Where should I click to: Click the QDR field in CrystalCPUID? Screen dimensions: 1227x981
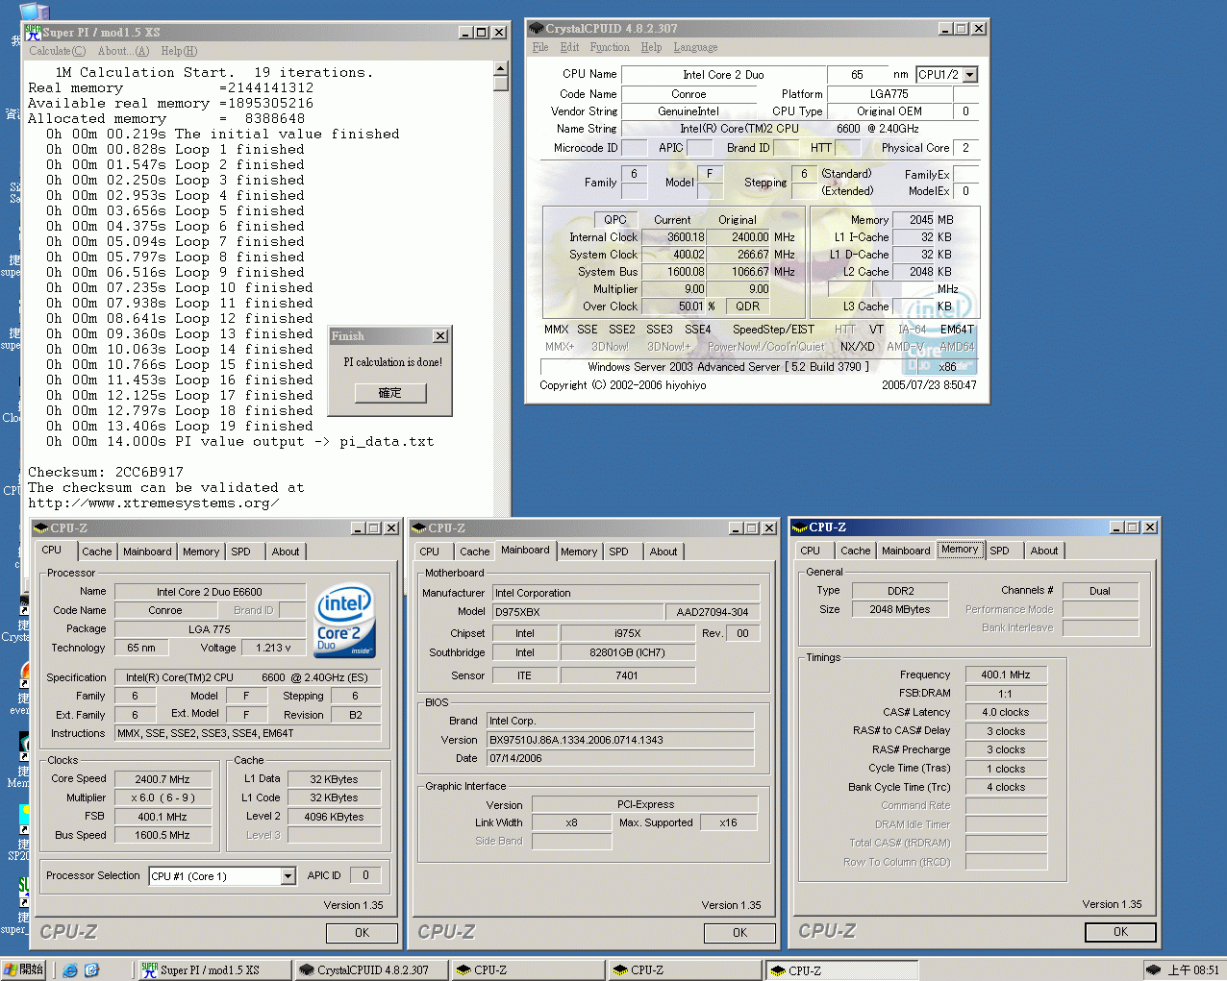(x=748, y=307)
